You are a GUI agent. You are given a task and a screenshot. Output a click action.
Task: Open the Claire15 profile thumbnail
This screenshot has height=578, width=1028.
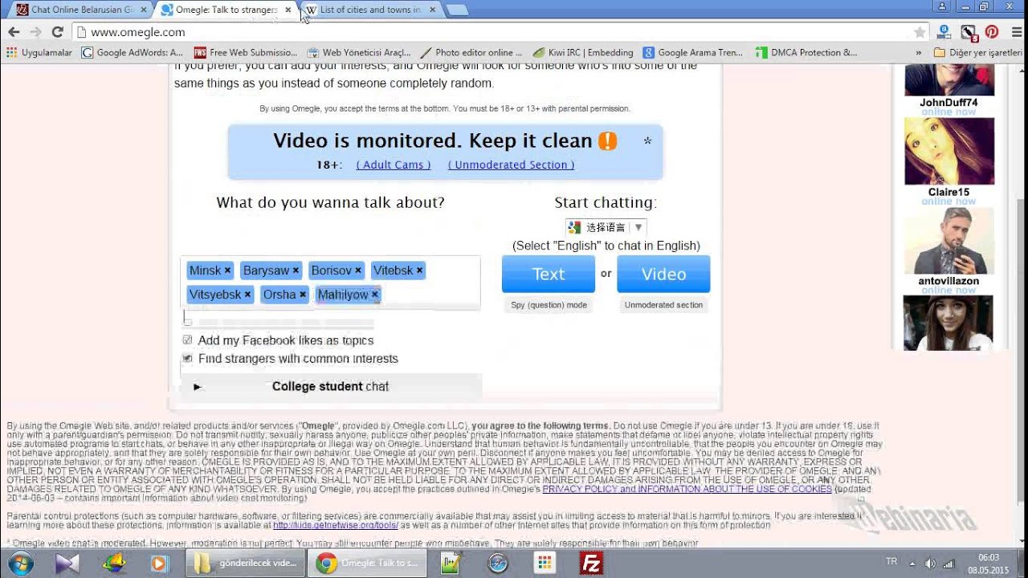tap(949, 151)
